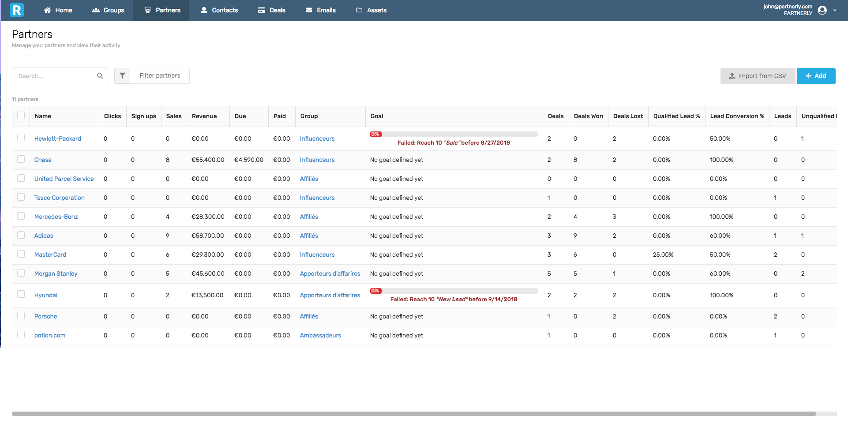
Task: Click the Partnerly R logo
Action: coord(17,10)
